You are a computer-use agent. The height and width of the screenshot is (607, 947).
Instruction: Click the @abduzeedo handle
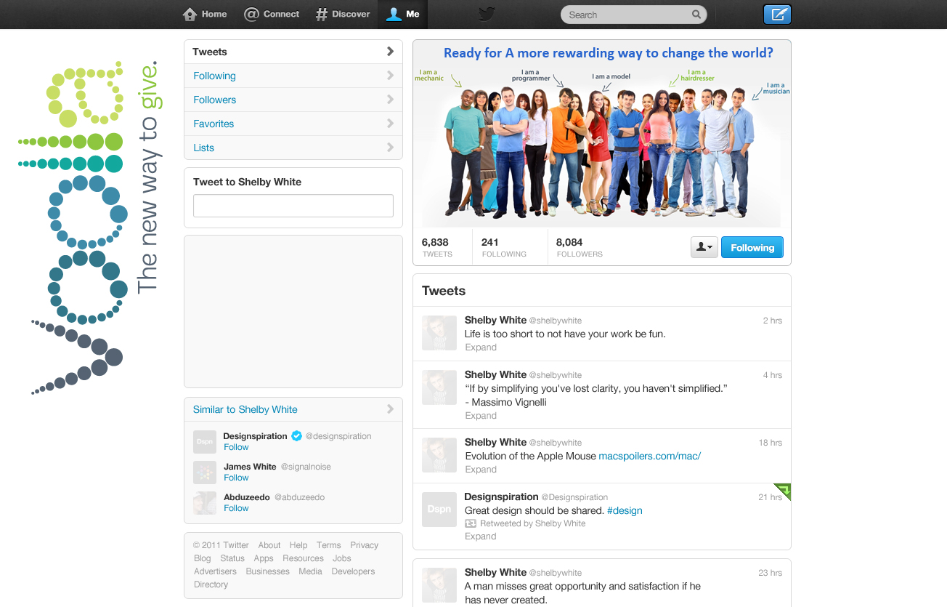tap(299, 497)
